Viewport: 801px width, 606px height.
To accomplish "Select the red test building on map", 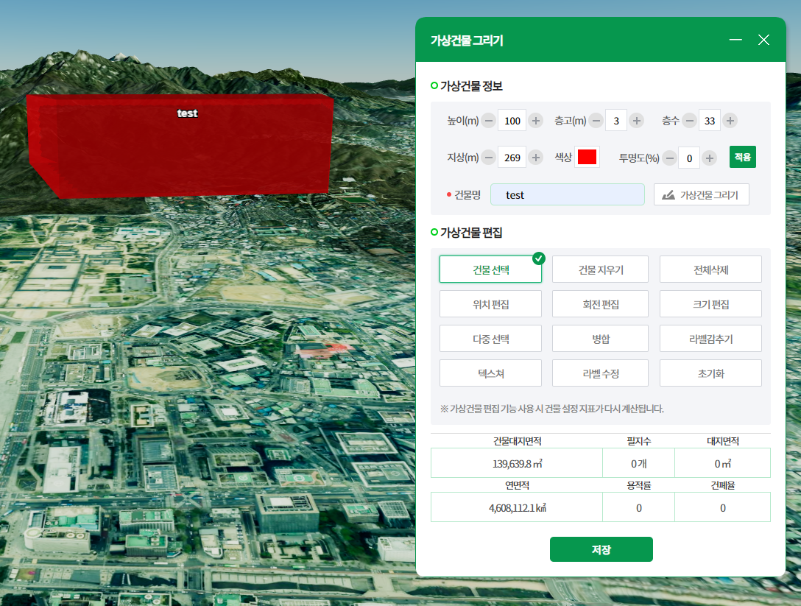I will 180,146.
